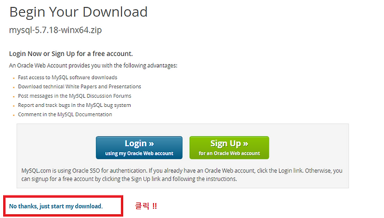Click 'Fast access to MySQL software downloads' text
Image resolution: width=384 pixels, height=218 pixels.
68,77
